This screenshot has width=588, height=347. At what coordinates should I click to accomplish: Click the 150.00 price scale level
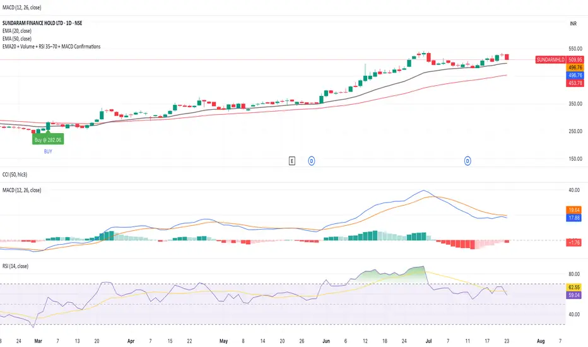click(575, 159)
